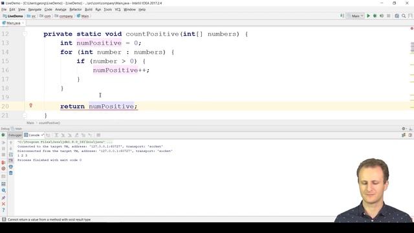View breakpoints icon in the debug sidebar
This screenshot has width=414, height=233.
coord(3,162)
